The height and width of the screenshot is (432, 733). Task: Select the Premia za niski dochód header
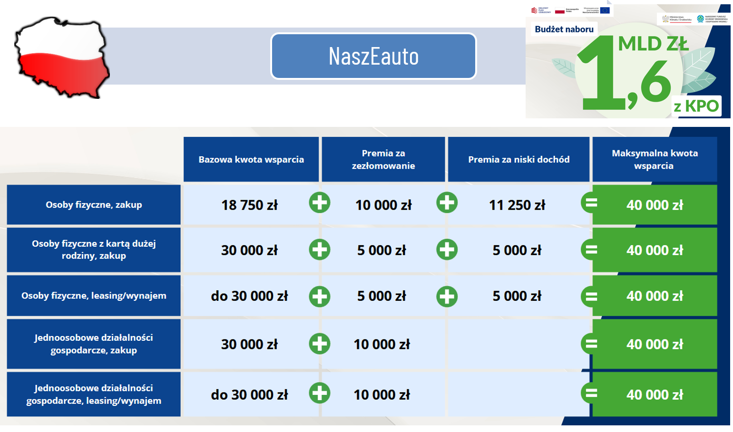click(518, 160)
